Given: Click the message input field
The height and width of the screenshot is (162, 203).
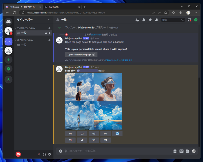Looking at the screenshot, I should pos(118,151).
